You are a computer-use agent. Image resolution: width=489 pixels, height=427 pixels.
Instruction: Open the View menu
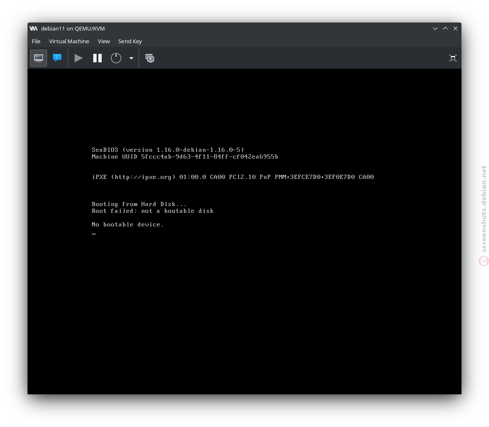(x=104, y=41)
